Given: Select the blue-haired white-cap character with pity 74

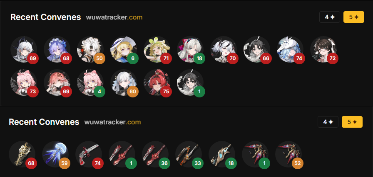Looking at the screenshot, I should point(290,49).
